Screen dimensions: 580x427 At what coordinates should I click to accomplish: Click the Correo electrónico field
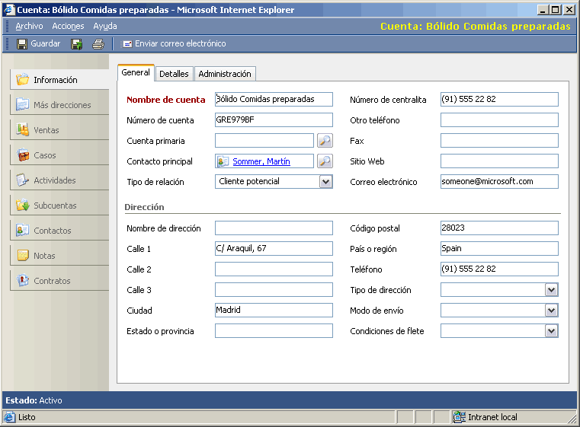pos(499,182)
